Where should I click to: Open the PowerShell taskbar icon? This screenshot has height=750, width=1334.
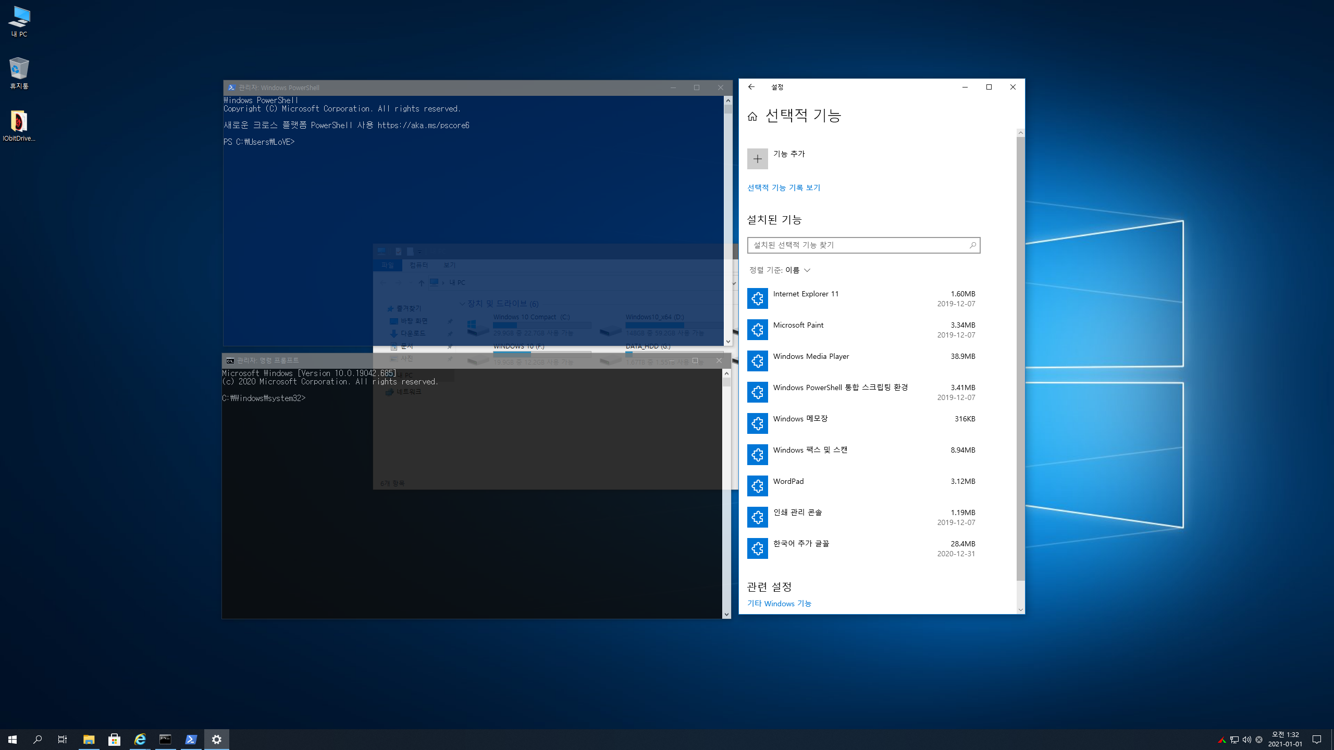191,739
